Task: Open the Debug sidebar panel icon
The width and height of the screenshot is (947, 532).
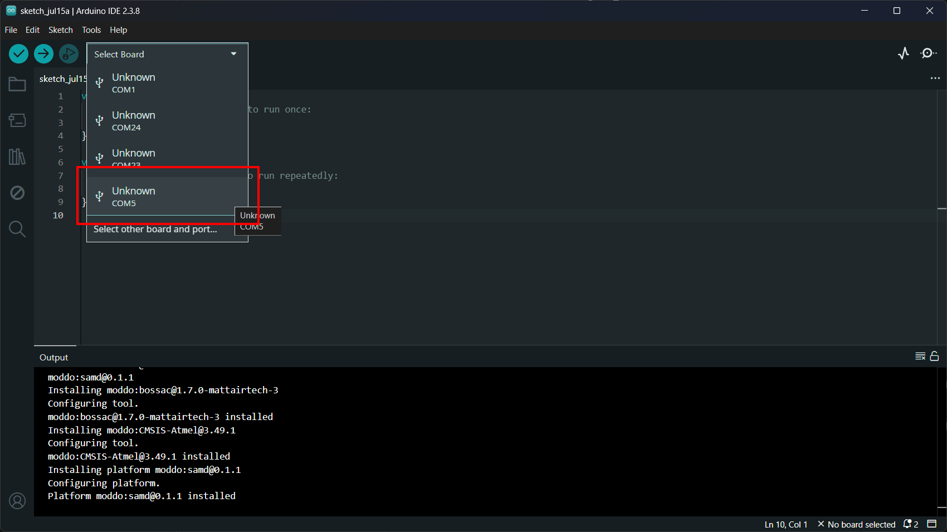Action: 17,193
